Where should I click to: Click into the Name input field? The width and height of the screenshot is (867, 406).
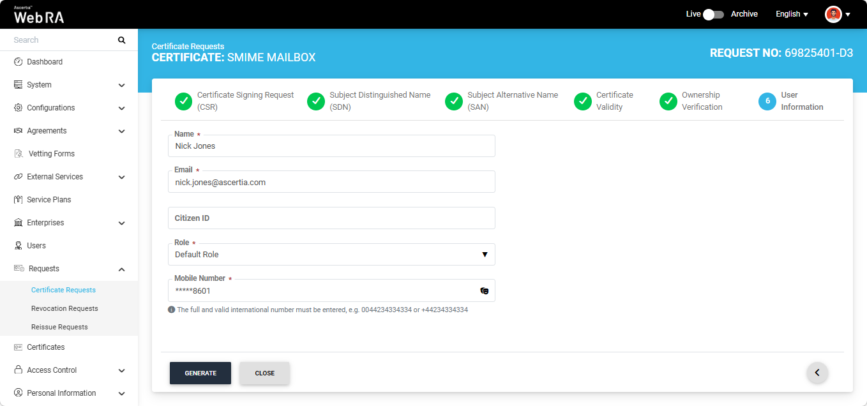click(x=331, y=146)
